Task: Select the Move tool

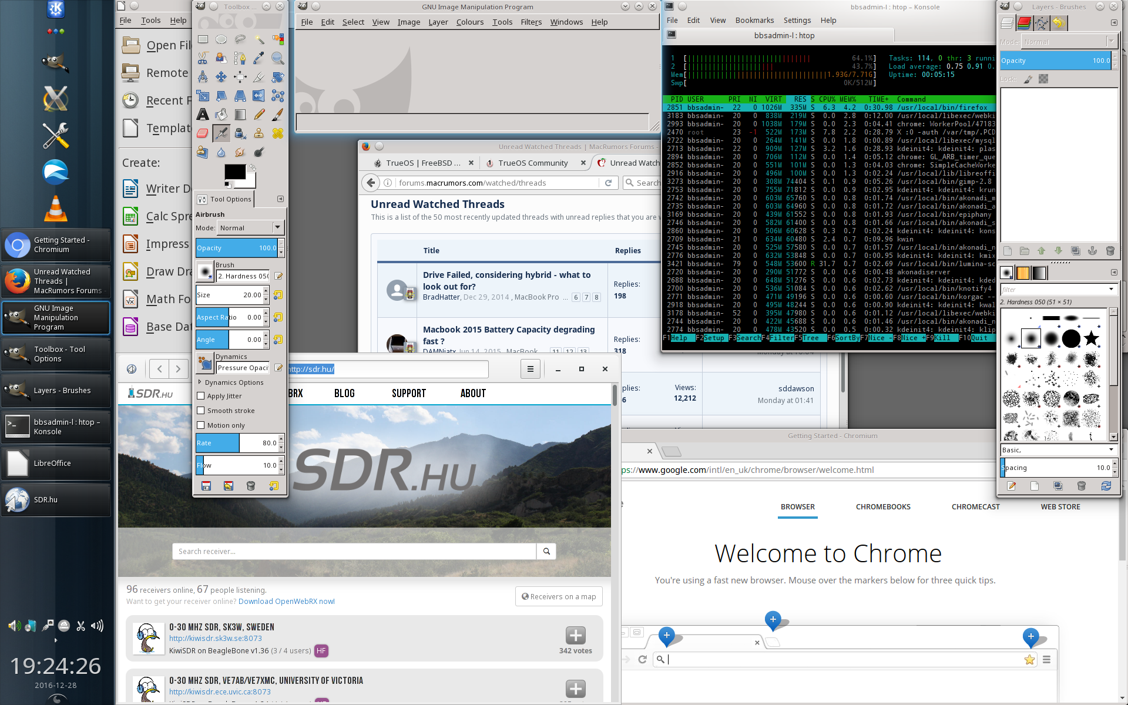Action: pyautogui.click(x=221, y=77)
